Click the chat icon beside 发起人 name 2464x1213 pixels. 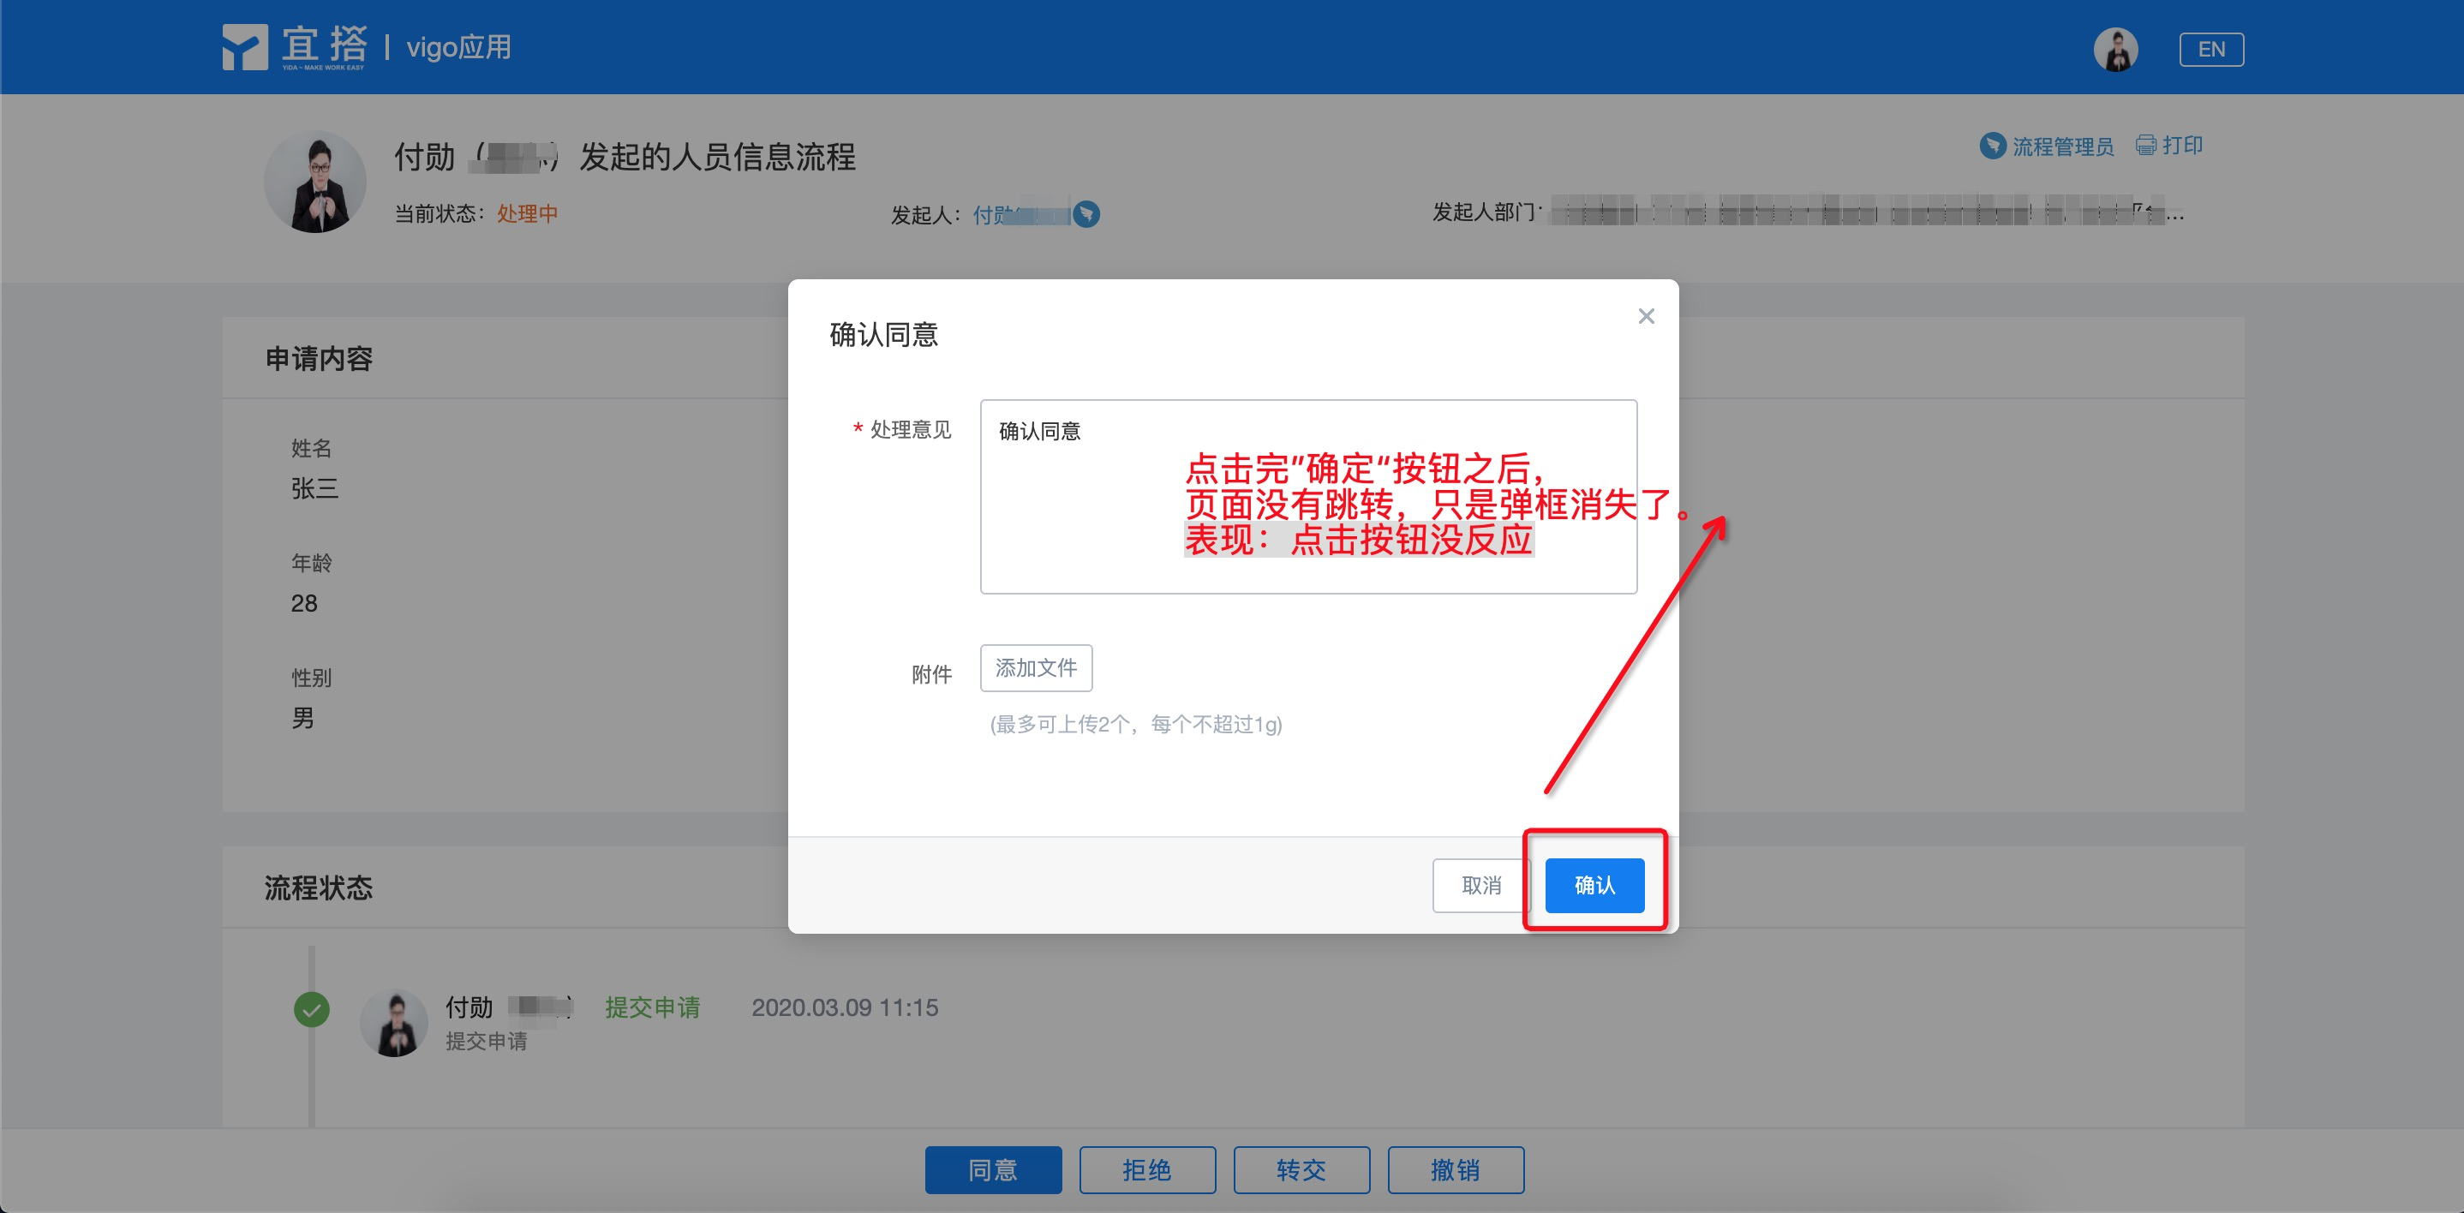pos(1085,213)
